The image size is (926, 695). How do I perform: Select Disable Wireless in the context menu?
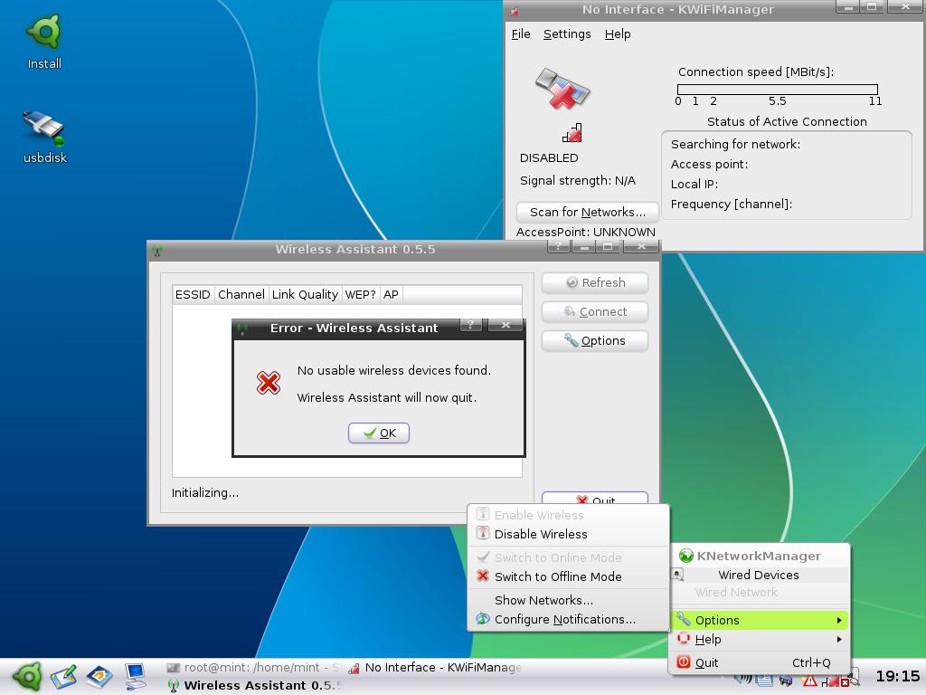point(568,534)
